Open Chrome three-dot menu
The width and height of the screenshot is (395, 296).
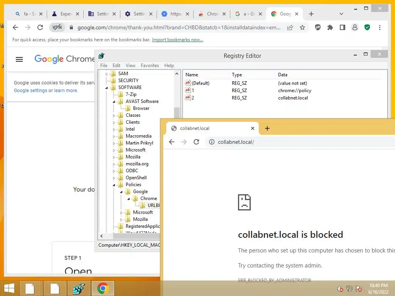click(380, 27)
